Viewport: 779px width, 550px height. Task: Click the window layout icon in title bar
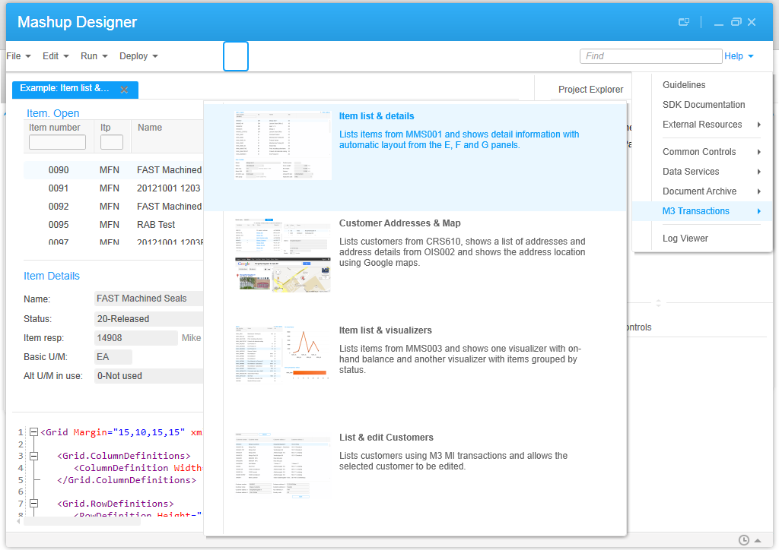coord(684,22)
